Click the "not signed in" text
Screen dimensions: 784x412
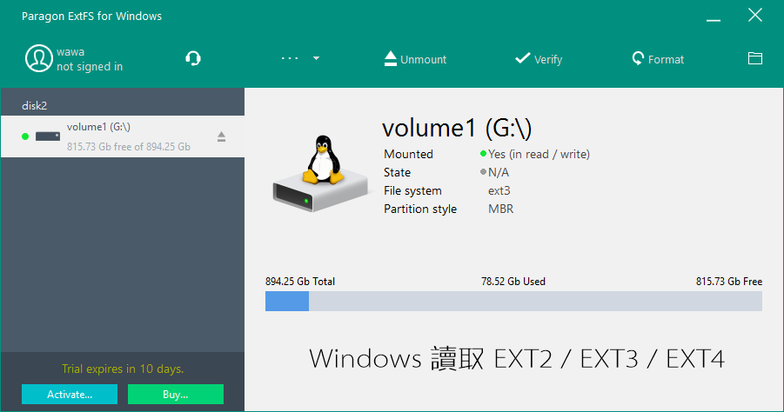click(90, 66)
